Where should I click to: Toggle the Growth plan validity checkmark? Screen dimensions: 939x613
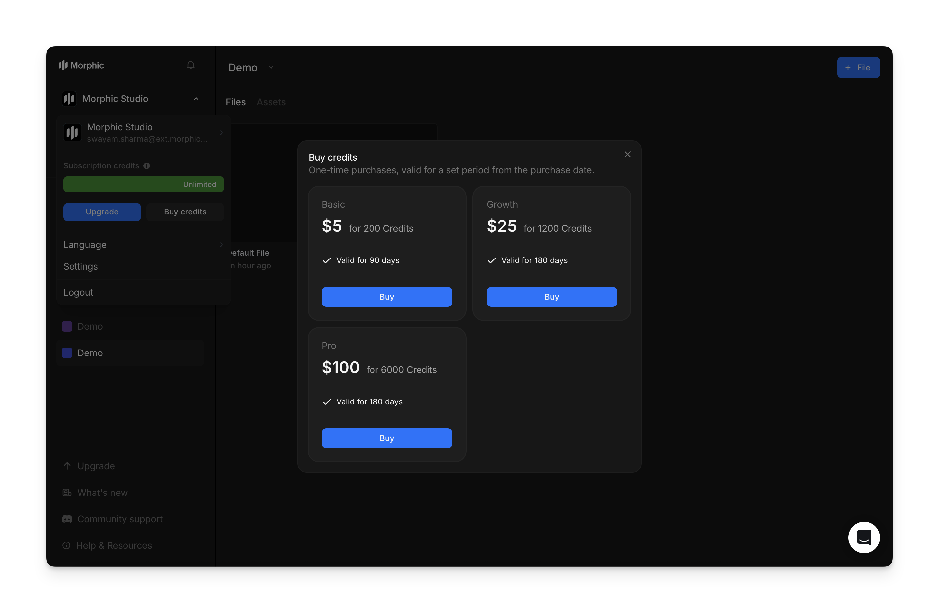(492, 260)
